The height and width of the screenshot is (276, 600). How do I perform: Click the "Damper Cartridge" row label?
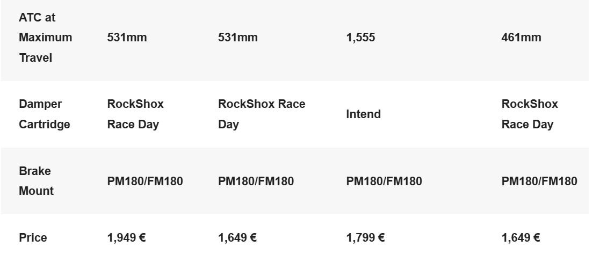click(45, 114)
